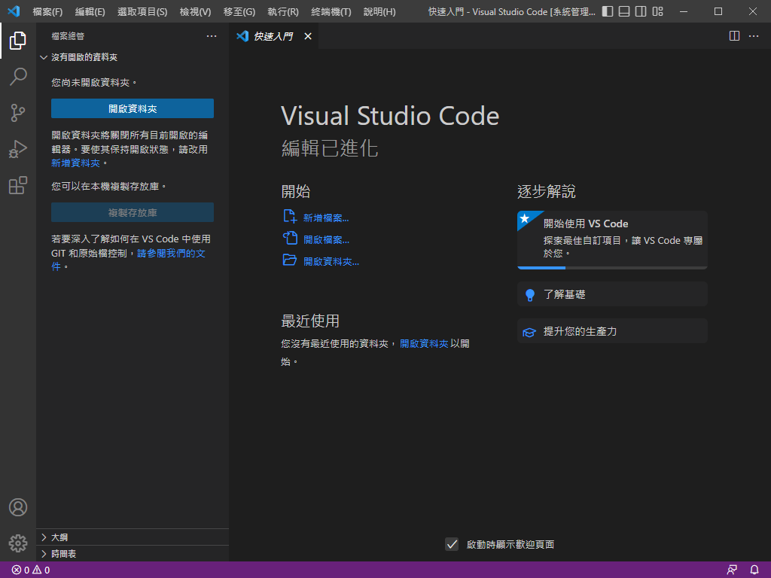Open the 選取項目(S) menu
The width and height of the screenshot is (771, 578).
point(142,11)
